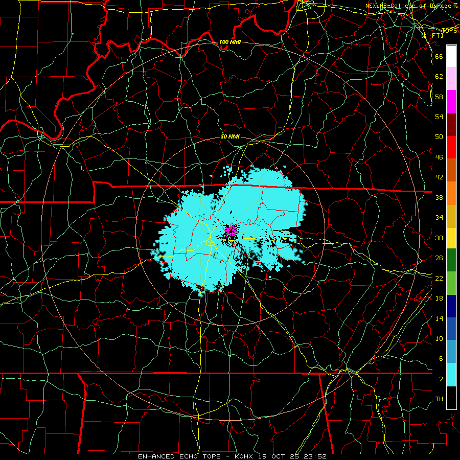Click the '19 OCT 25' date stamp
460x460 pixels.
pos(278,456)
